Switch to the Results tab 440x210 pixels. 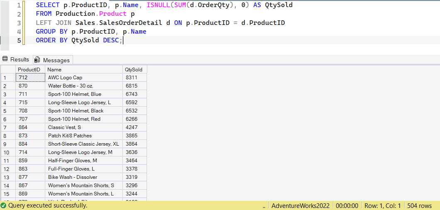click(x=16, y=59)
